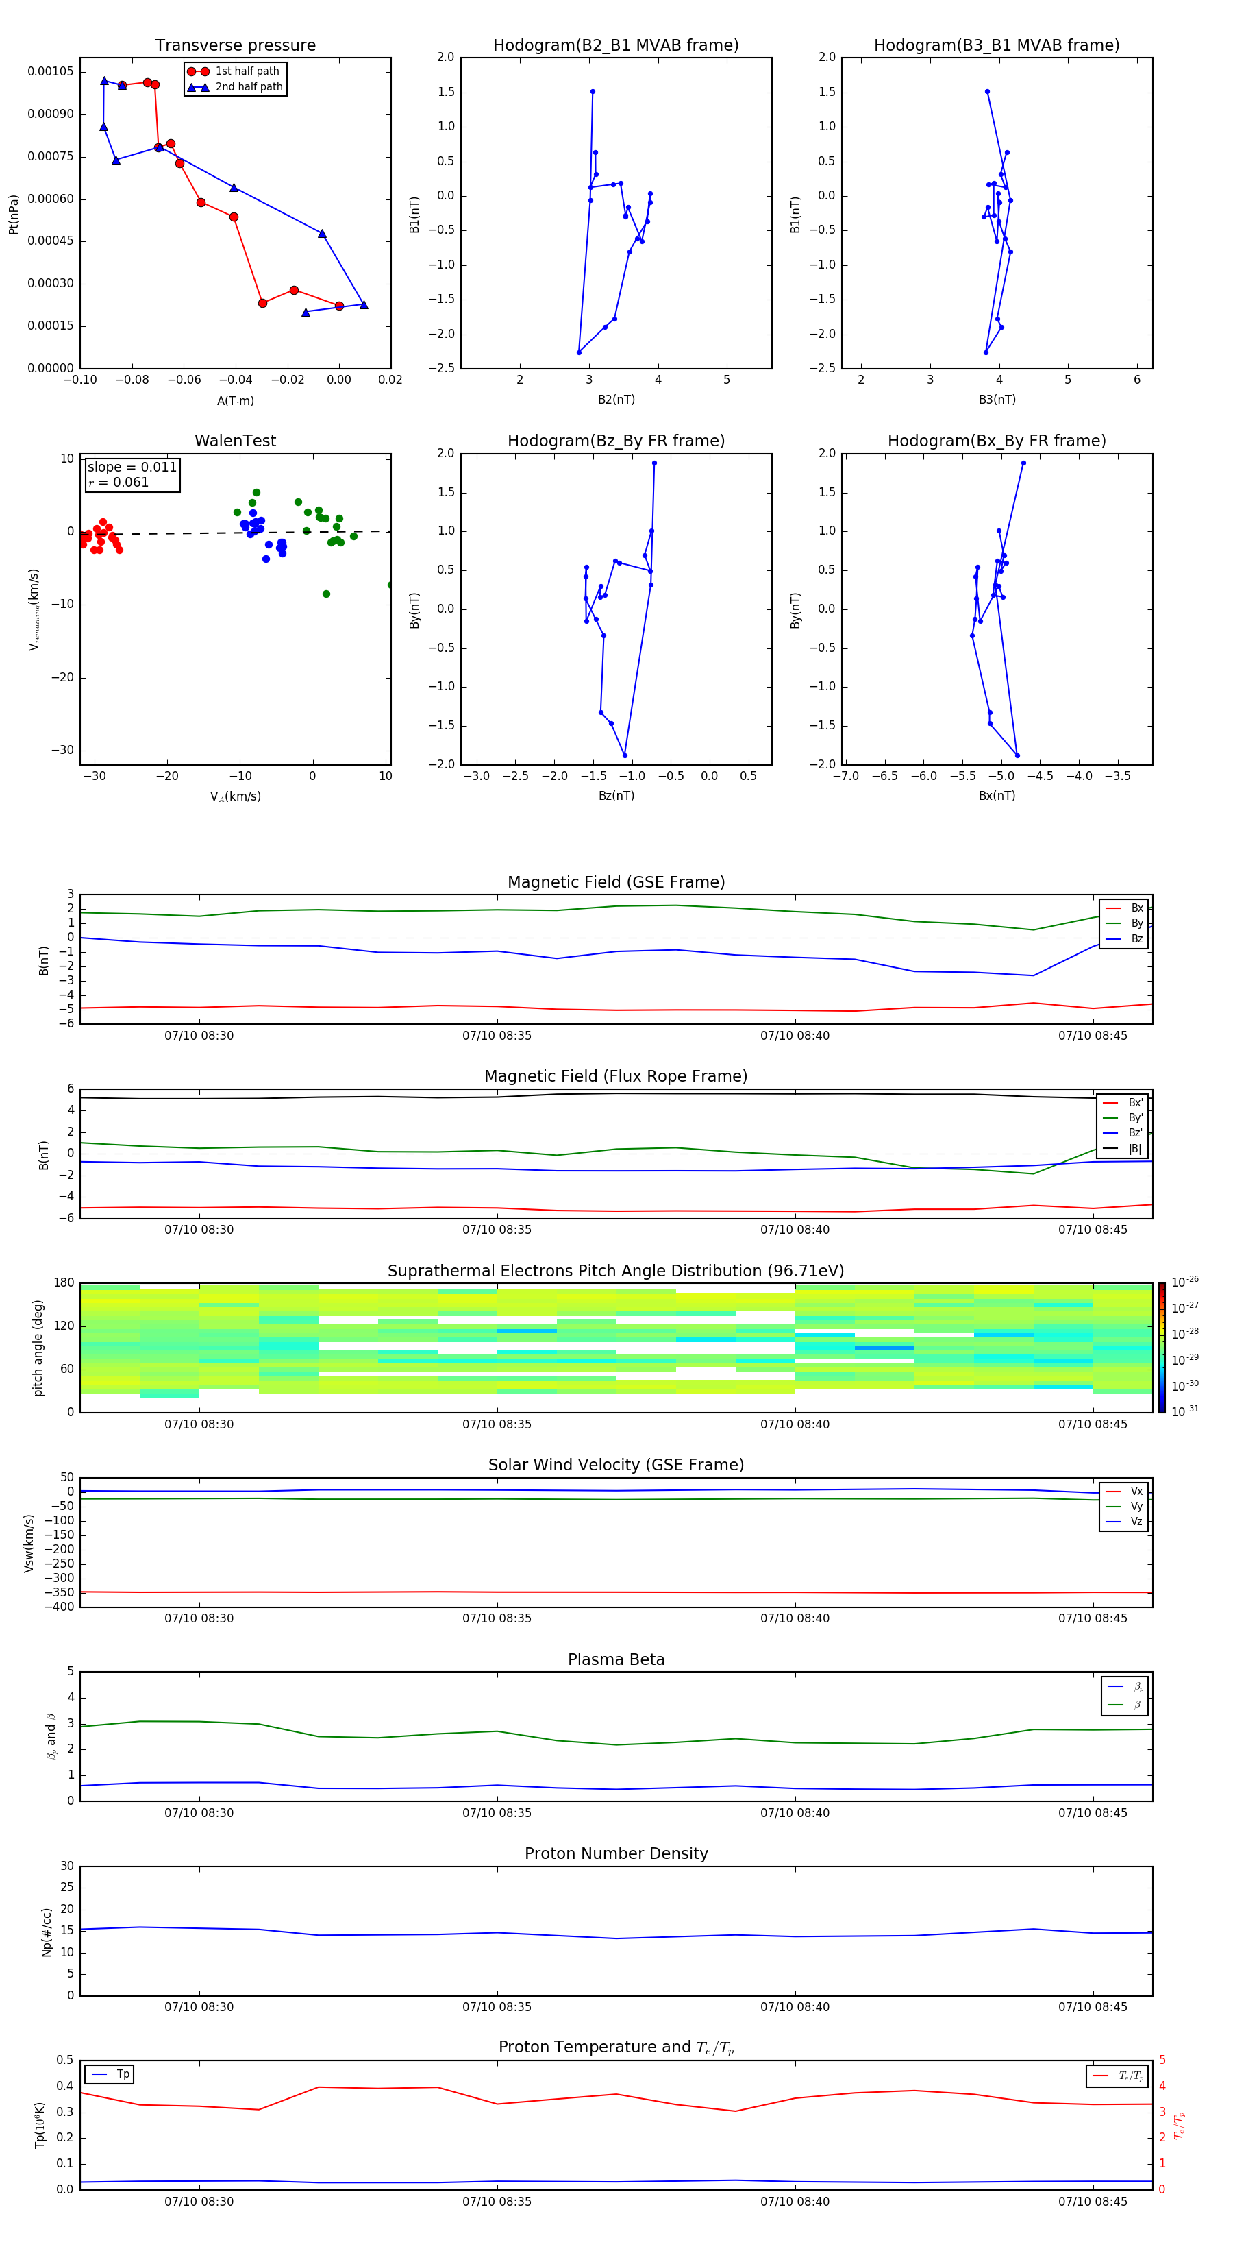Click the 'Np(#/cc)' y-axis label

47,1933
